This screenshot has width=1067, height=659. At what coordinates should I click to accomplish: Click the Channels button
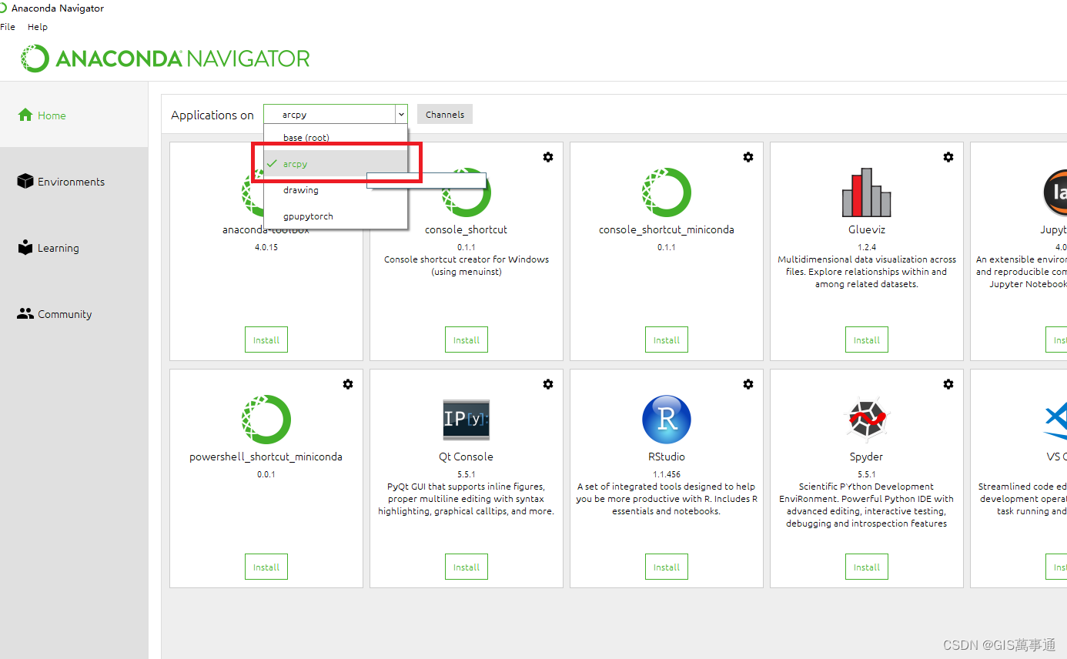(445, 114)
